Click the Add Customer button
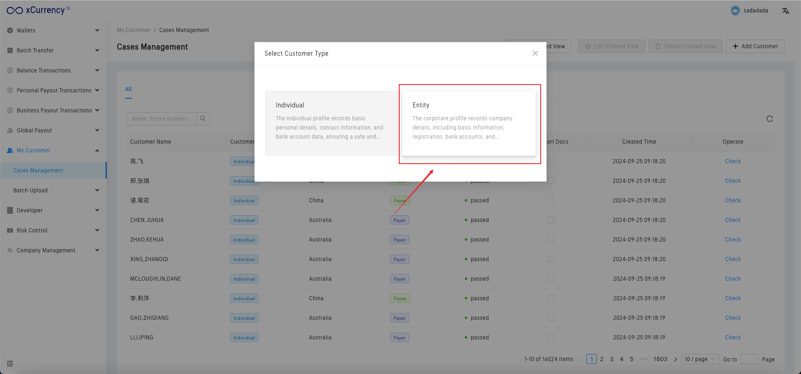 click(x=755, y=46)
